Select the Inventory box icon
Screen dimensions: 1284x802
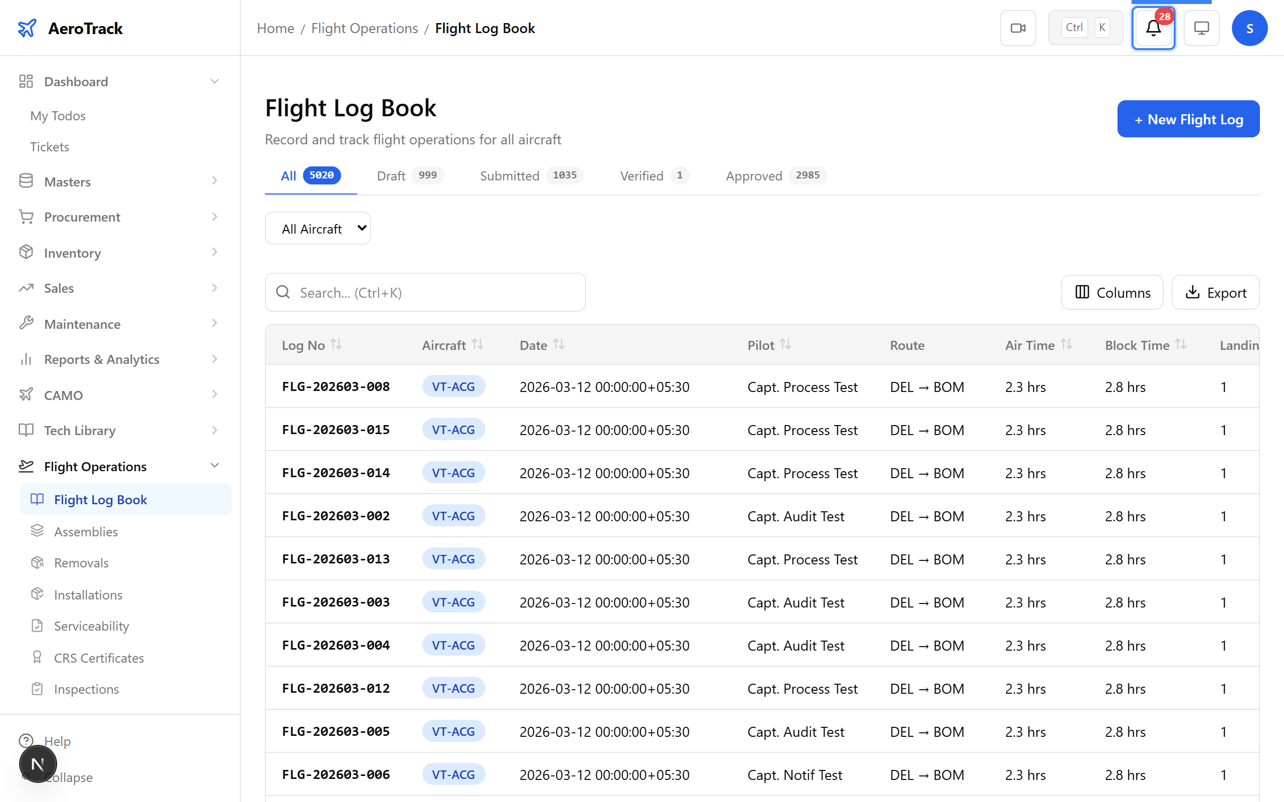[26, 253]
